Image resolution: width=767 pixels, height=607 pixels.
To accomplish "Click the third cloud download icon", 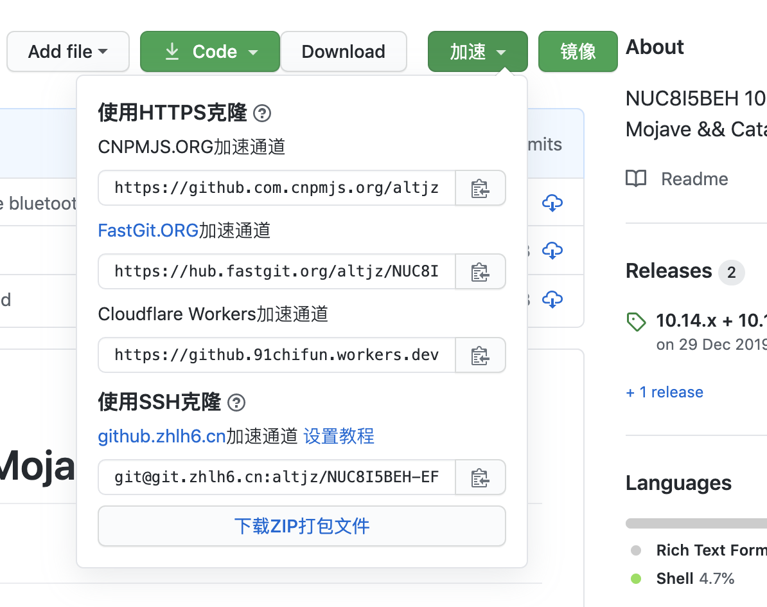I will pyautogui.click(x=552, y=299).
